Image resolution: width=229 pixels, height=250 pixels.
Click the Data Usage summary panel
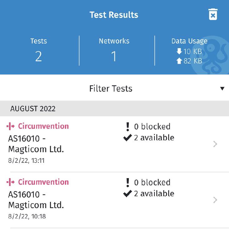pos(189,50)
